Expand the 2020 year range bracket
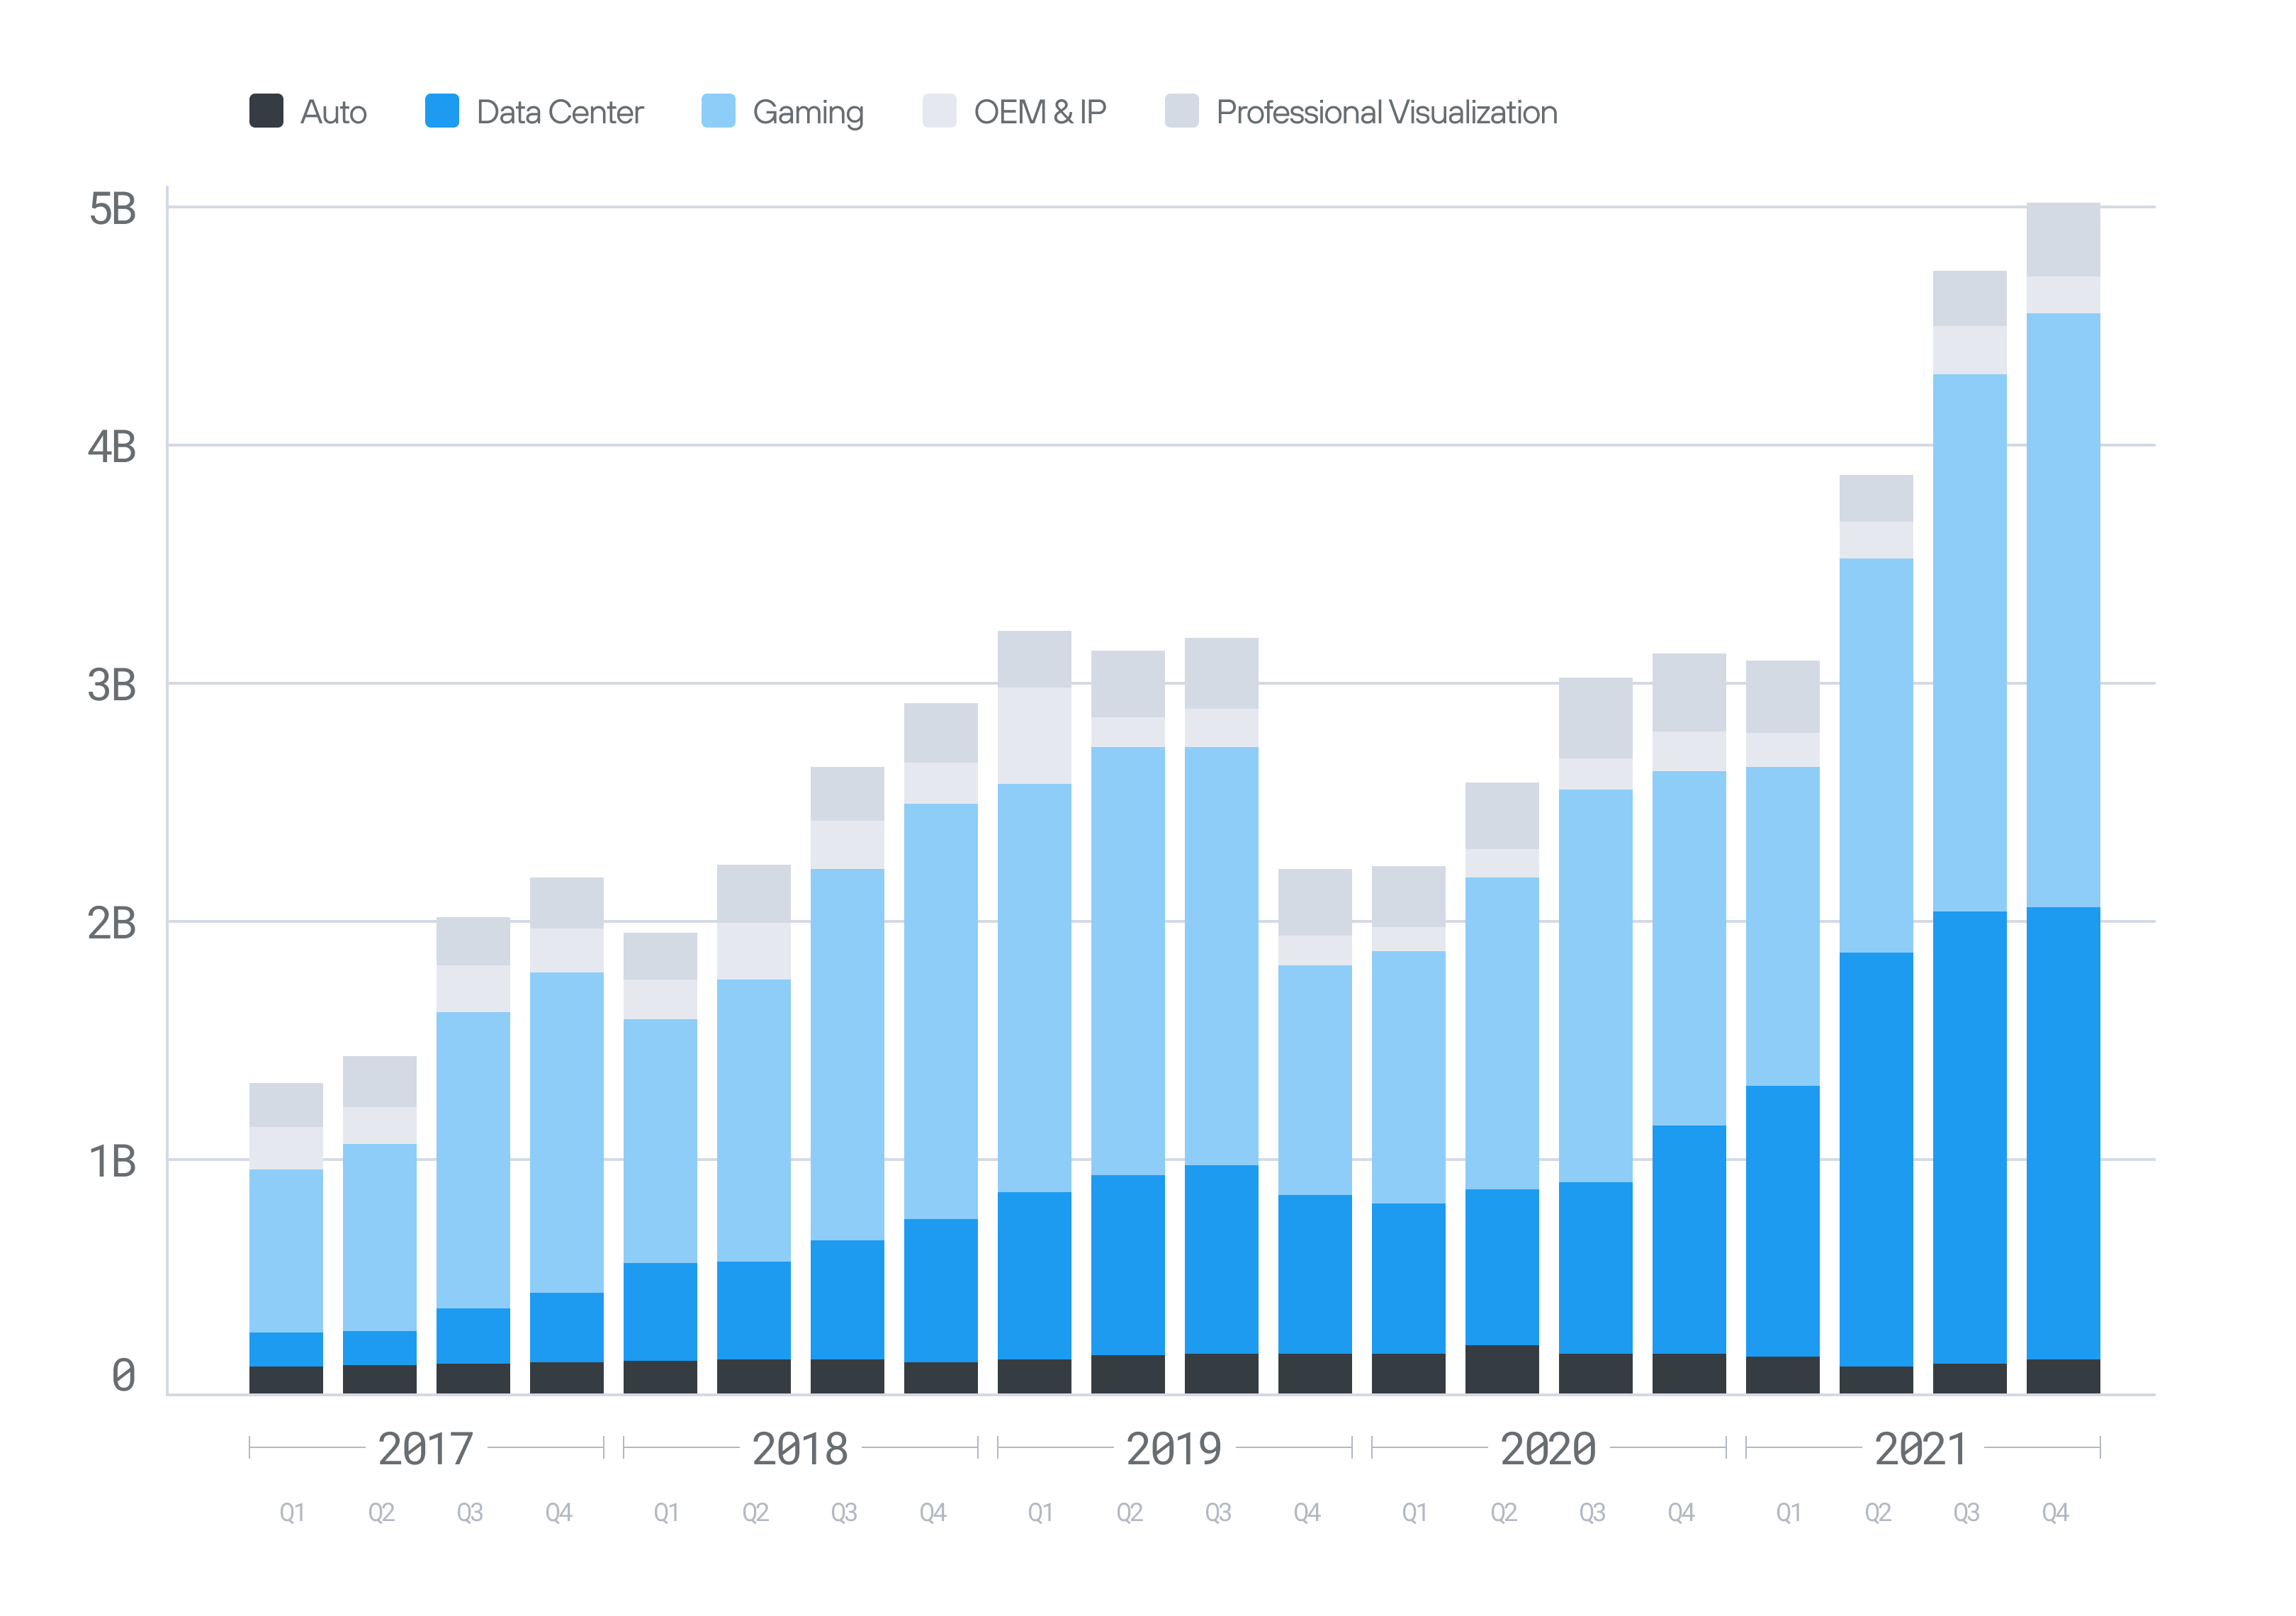The width and height of the screenshot is (2296, 1616). (x=1550, y=1448)
